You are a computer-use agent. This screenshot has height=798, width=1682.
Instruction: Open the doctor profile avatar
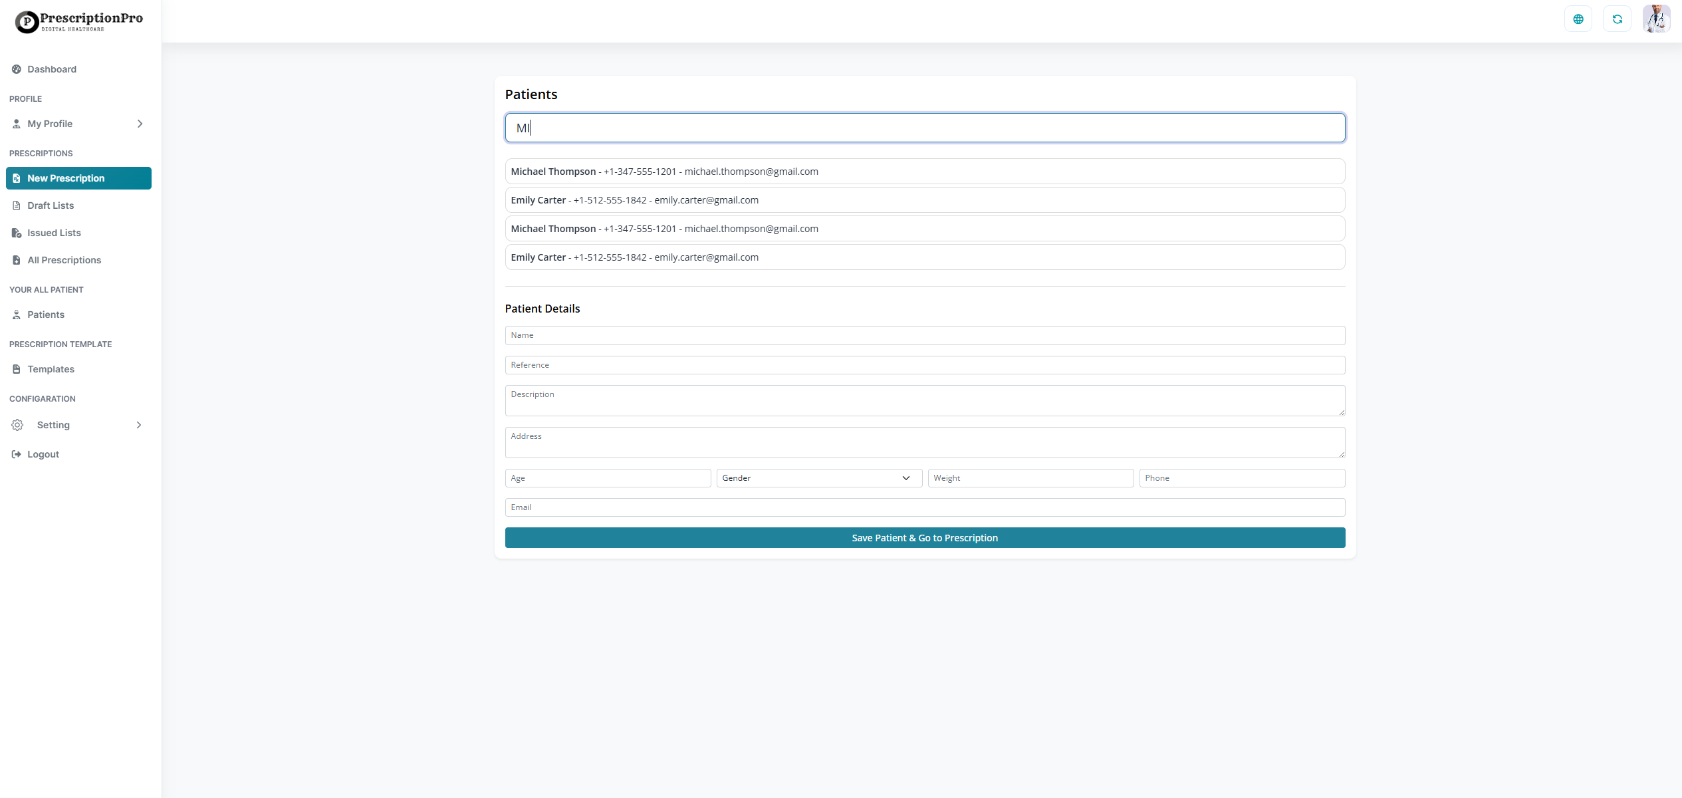pos(1656,19)
